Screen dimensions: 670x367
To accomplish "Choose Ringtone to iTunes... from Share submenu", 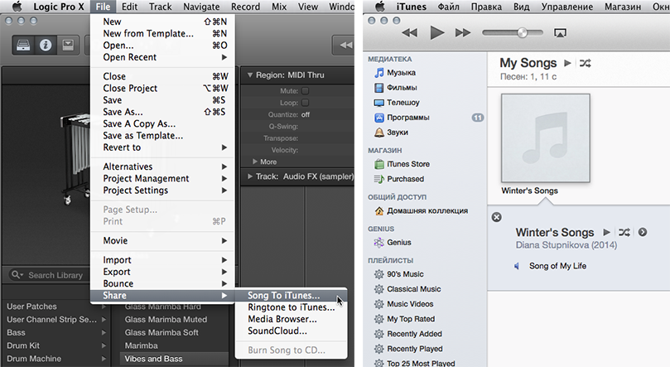I will (292, 307).
